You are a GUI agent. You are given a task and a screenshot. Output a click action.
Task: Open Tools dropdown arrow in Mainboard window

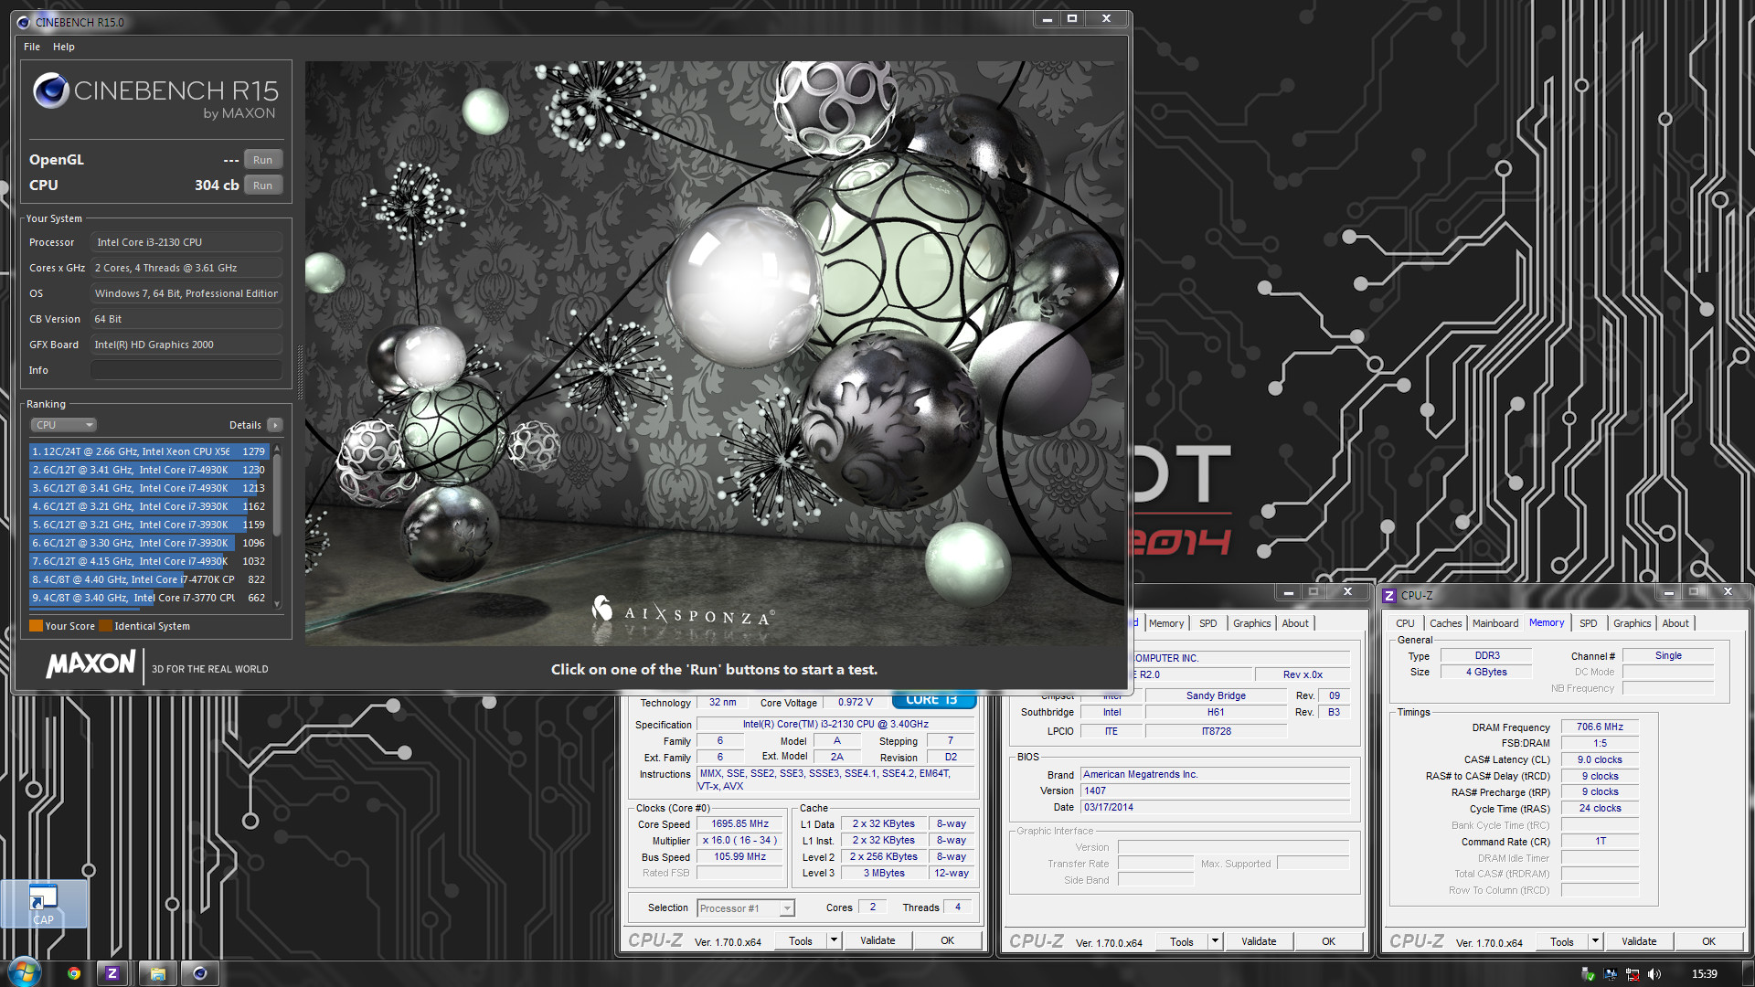[1215, 941]
